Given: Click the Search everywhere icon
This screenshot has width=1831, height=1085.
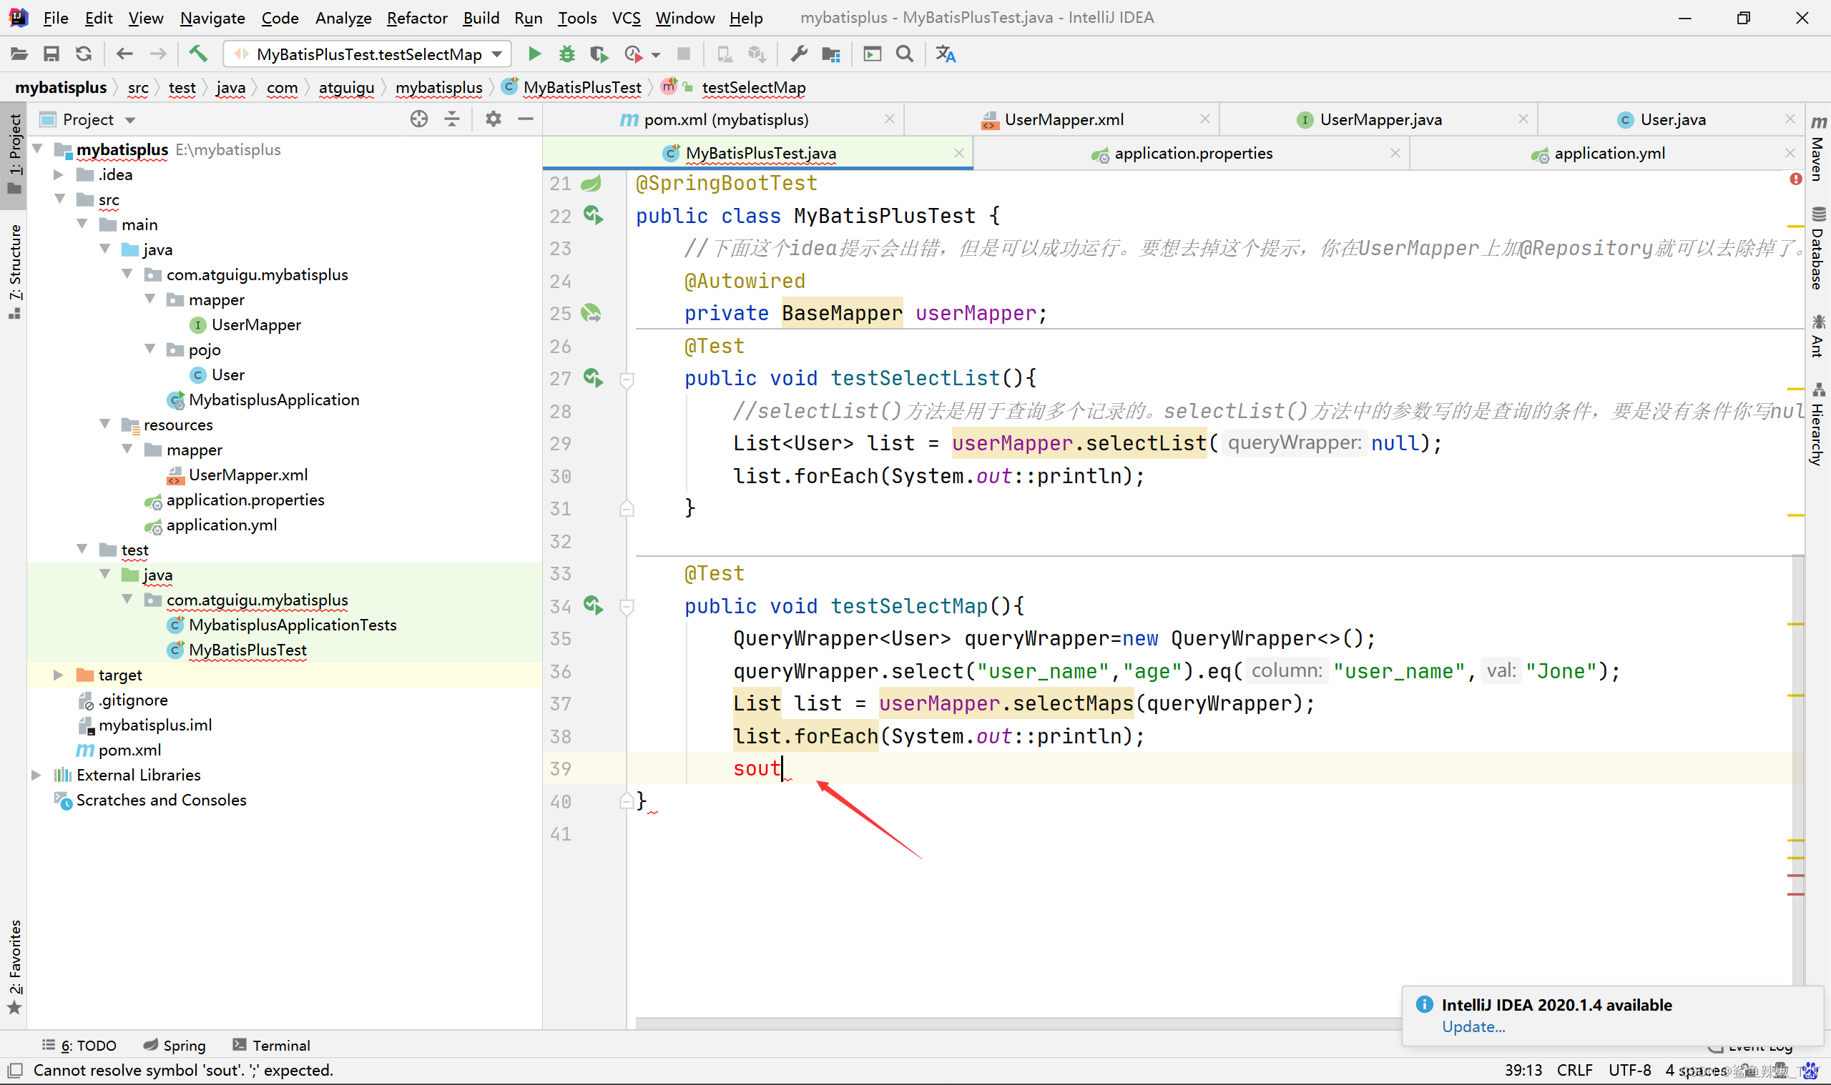Looking at the screenshot, I should [905, 54].
